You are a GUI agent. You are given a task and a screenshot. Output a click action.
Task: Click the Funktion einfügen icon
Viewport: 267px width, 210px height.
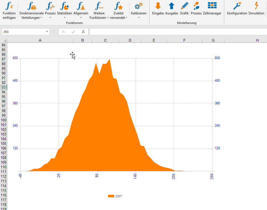point(9,6)
